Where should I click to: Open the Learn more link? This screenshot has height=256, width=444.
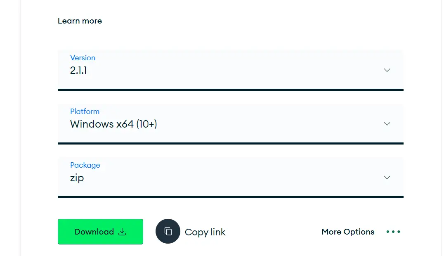point(80,21)
